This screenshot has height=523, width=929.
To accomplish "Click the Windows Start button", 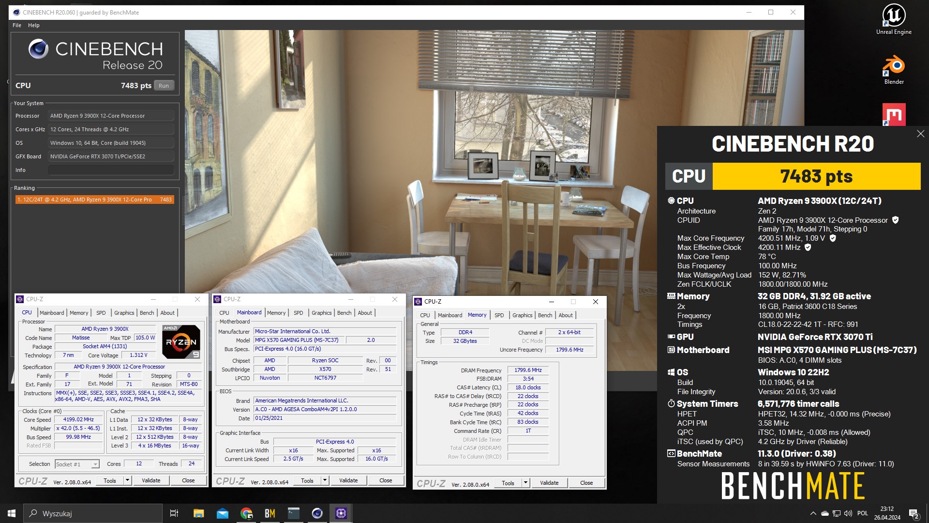I will coord(12,513).
